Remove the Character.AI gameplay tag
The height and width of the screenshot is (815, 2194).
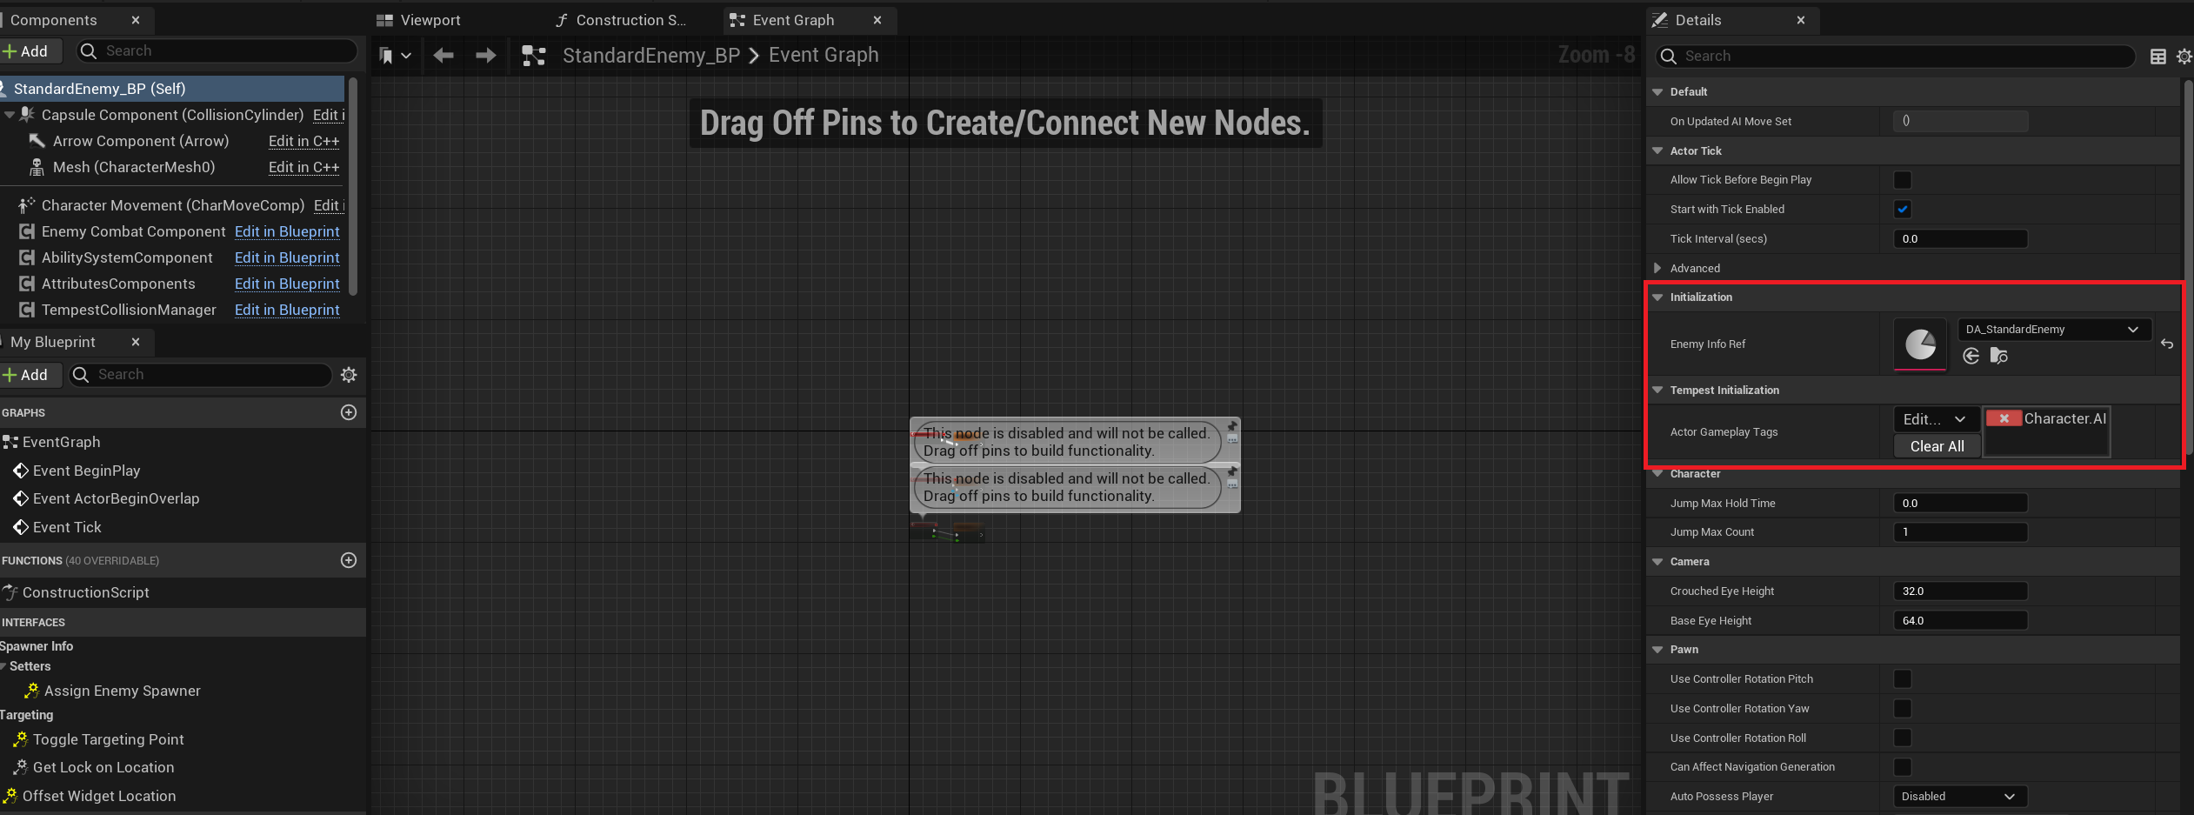tap(2004, 418)
